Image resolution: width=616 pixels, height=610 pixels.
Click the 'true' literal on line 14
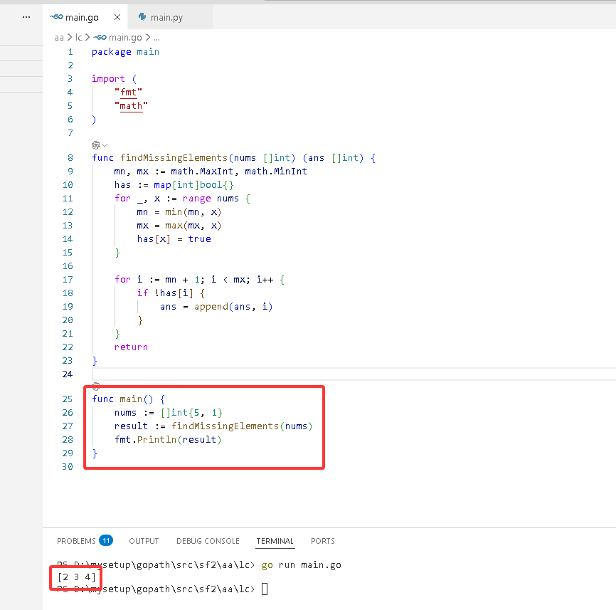pos(199,239)
